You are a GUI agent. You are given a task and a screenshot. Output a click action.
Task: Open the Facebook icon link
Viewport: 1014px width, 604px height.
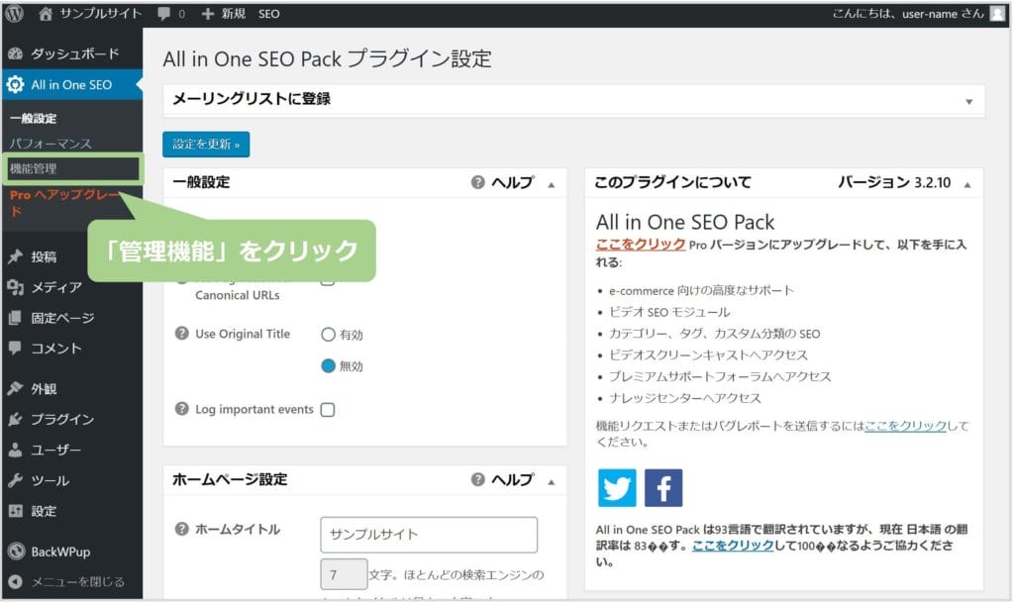click(x=663, y=488)
